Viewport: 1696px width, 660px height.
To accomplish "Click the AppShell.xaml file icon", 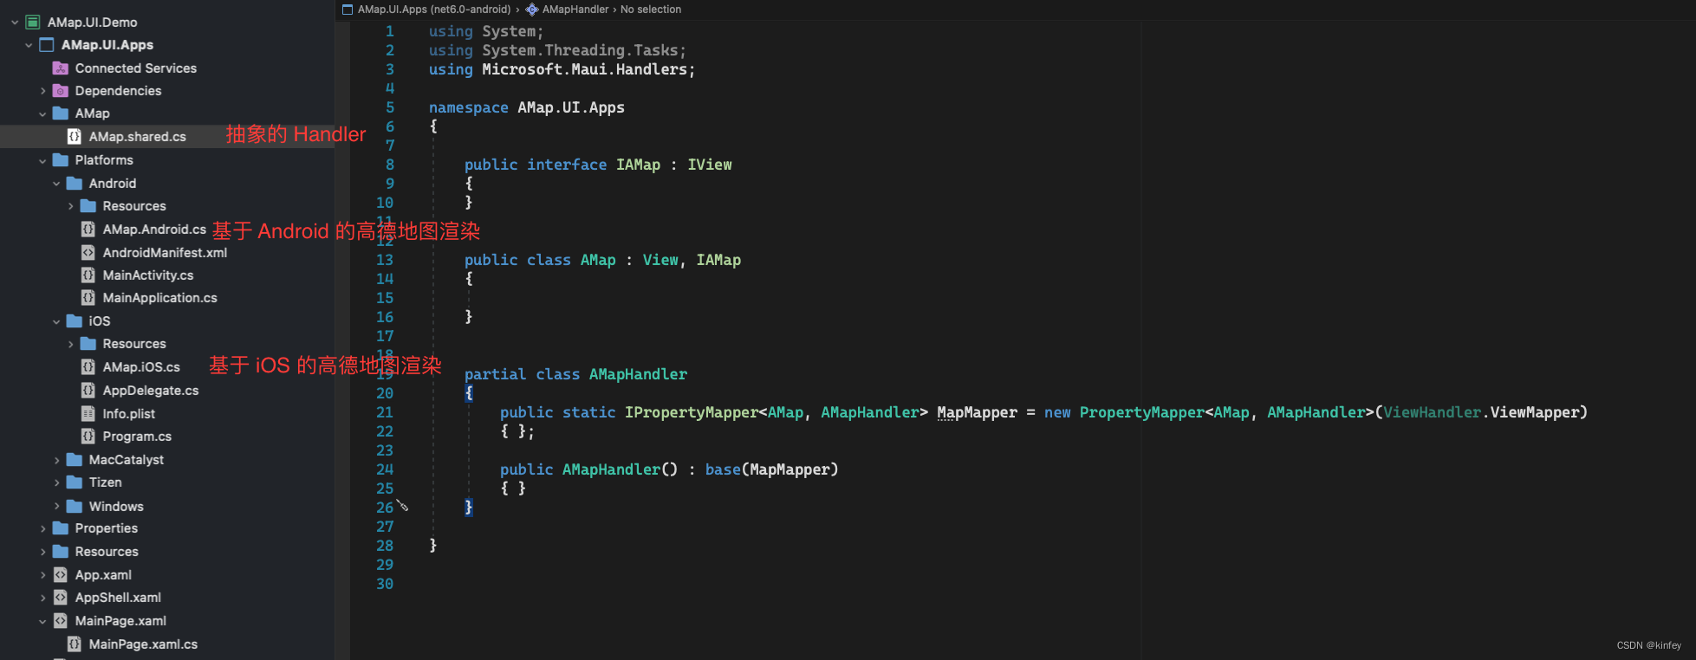I will 61,598.
